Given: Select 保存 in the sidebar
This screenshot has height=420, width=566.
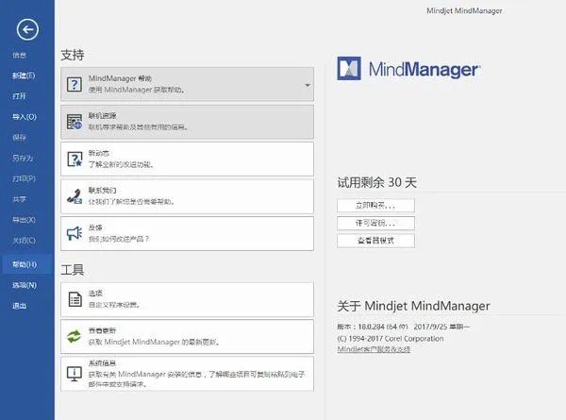Looking at the screenshot, I should tap(19, 137).
